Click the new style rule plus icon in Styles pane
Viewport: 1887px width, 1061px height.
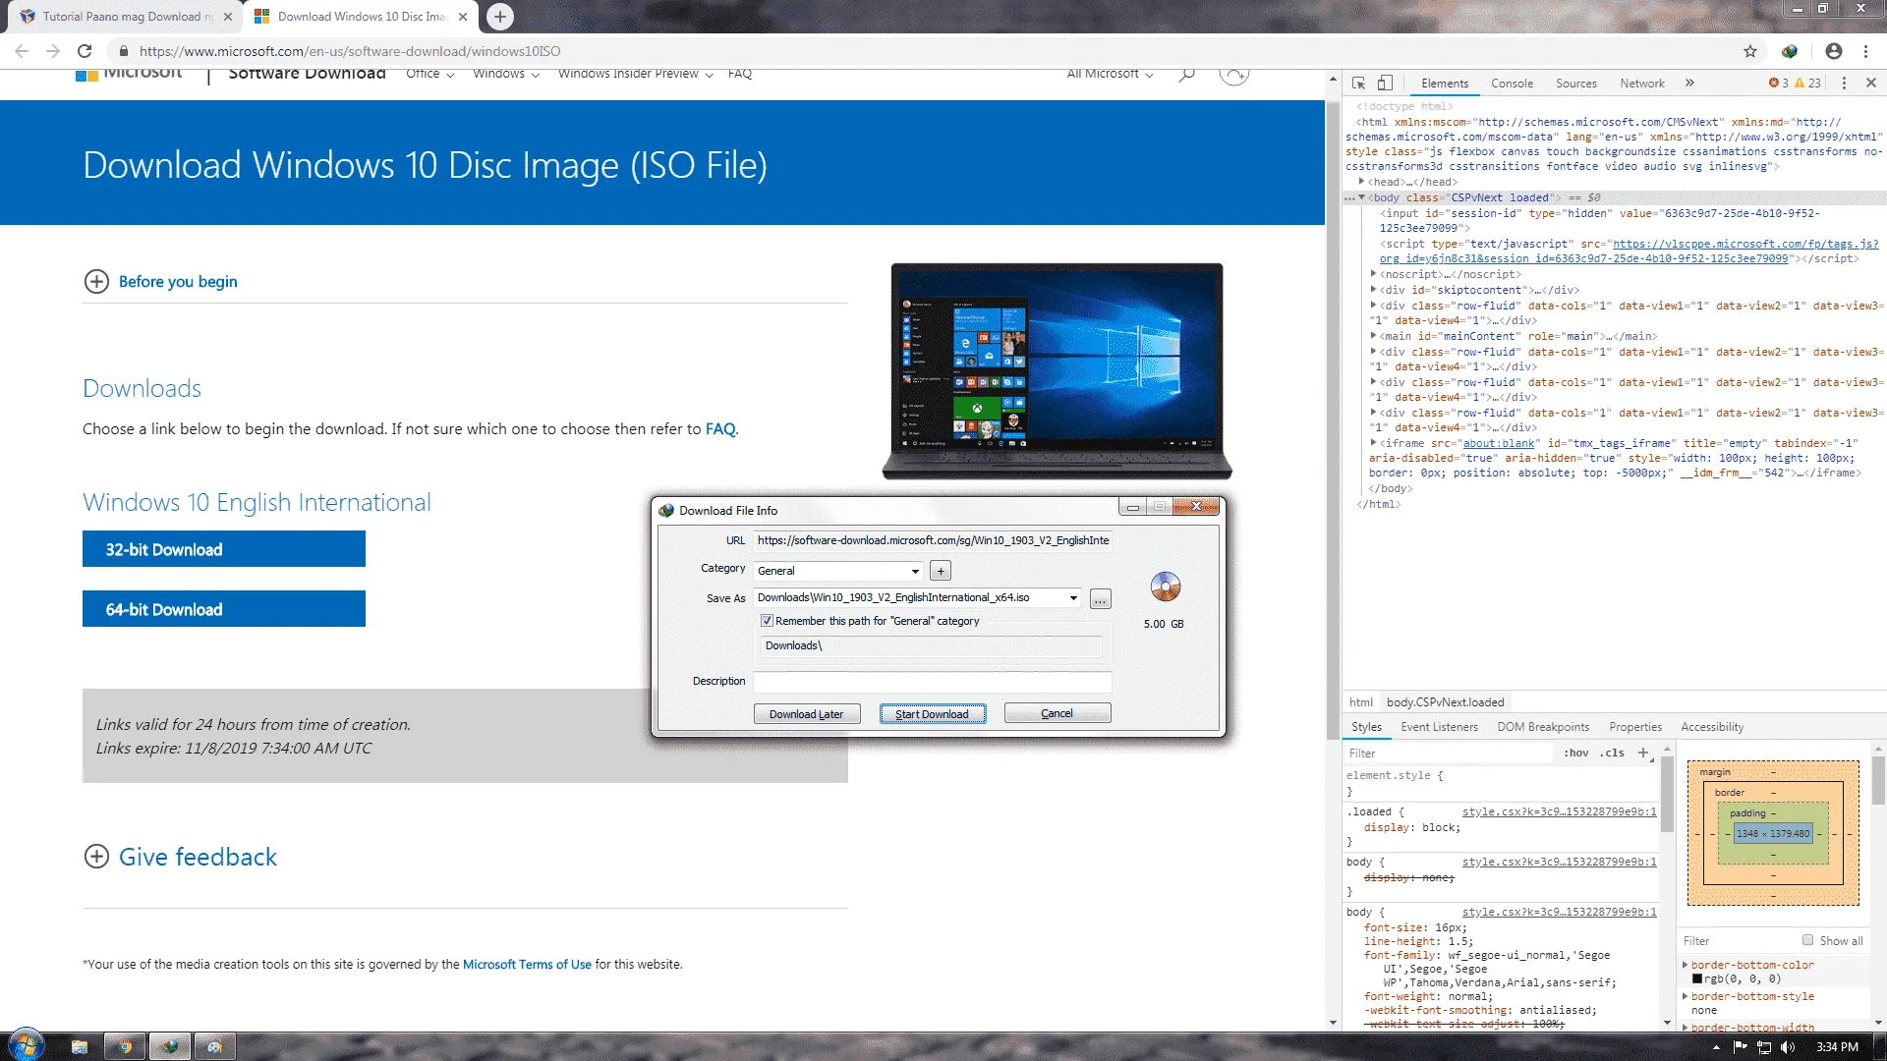coord(1643,754)
